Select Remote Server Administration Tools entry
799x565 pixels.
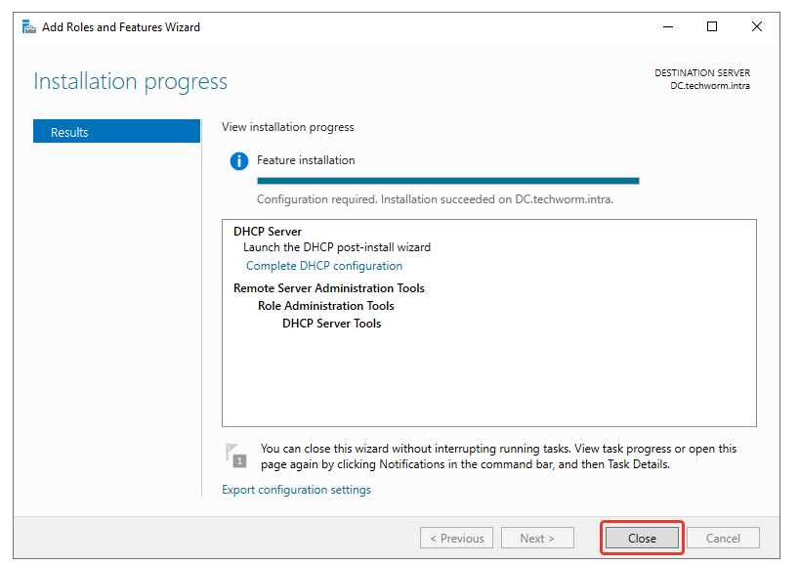click(328, 288)
